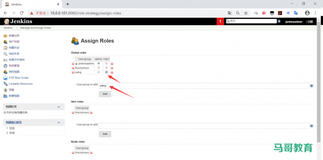Screen dimensions: 323x160
Task: Zoom page with address bar magnifier icon
Action: click(238, 13)
